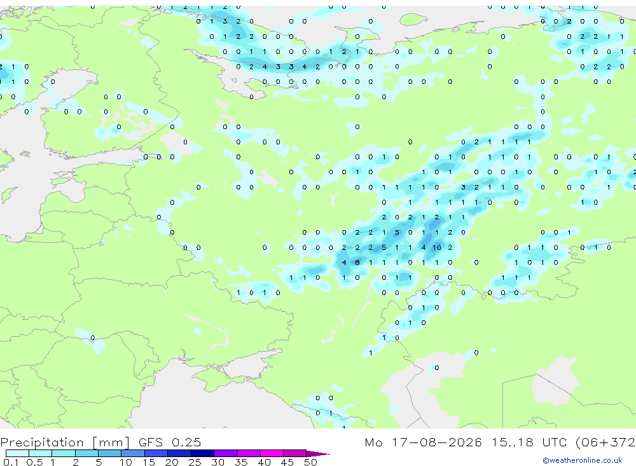The image size is (636, 466).
Task: Click the '50' legend scale label
Action: (310, 462)
